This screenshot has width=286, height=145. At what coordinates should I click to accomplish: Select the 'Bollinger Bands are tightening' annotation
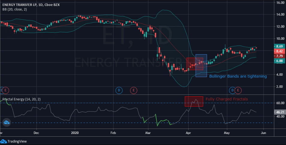point(238,76)
